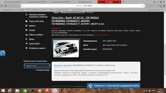
Task: Expand the Другие закладки dropdown
Action: (x=155, y=10)
